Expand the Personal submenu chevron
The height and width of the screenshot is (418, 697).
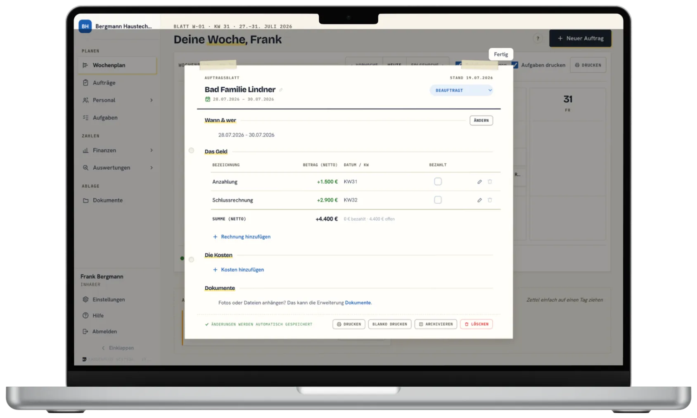pos(152,100)
